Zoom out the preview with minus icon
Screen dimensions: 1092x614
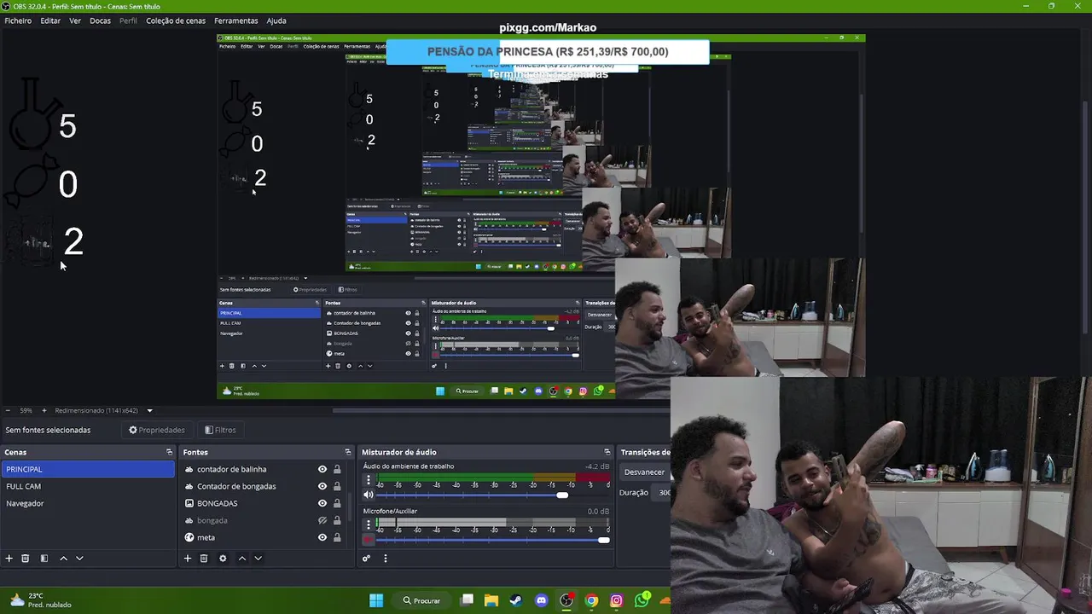pos(8,410)
